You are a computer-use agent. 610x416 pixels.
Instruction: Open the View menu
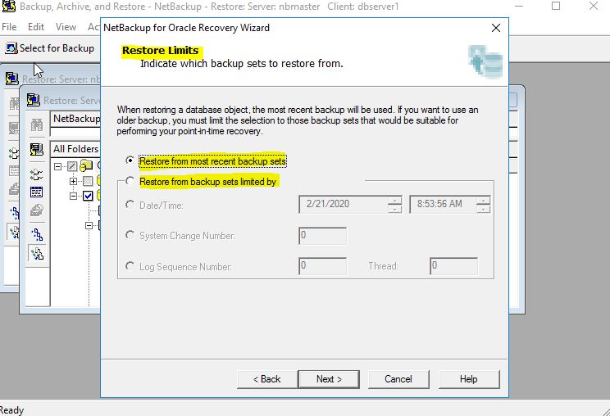pos(66,27)
